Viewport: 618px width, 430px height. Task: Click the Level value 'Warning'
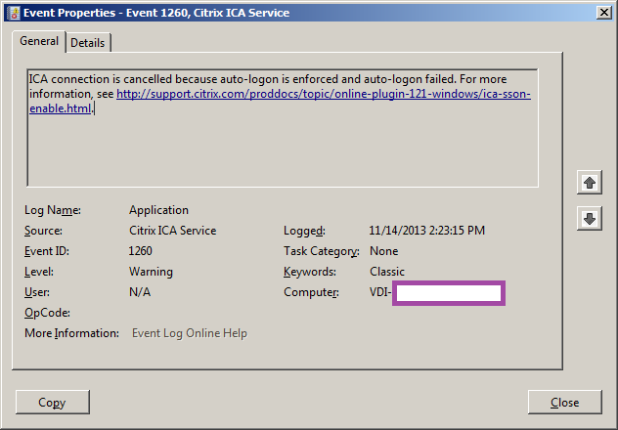click(x=151, y=272)
